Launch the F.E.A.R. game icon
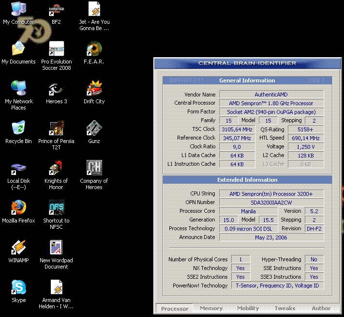The width and height of the screenshot is (344, 317). coord(94,49)
